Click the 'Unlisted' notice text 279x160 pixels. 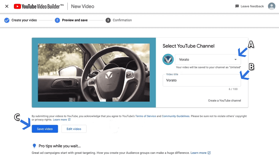[x=208, y=67]
